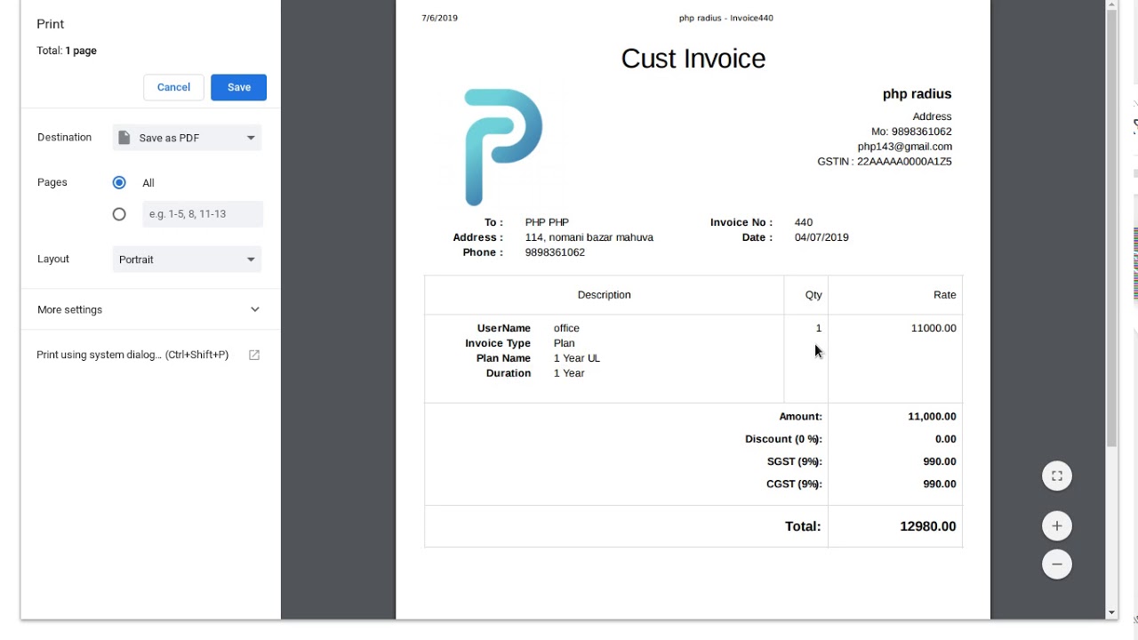
Task: Click the customer phone '9898361062'
Action: click(555, 252)
